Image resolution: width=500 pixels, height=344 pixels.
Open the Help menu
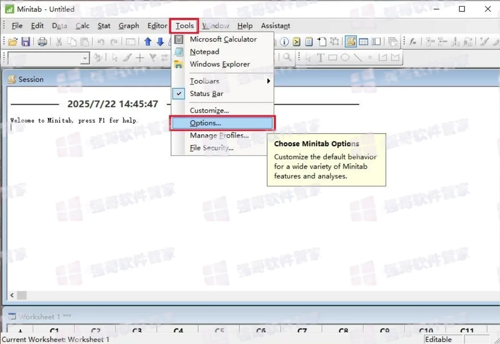pyautogui.click(x=245, y=26)
